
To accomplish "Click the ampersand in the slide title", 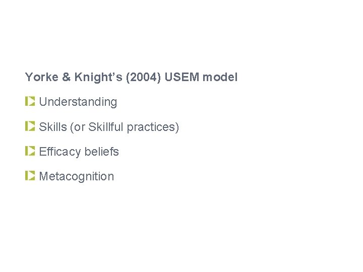I will tap(66, 77).
